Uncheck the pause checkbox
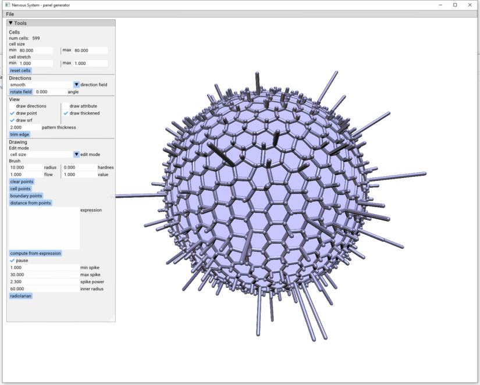This screenshot has width=480, height=385. pyautogui.click(x=12, y=261)
